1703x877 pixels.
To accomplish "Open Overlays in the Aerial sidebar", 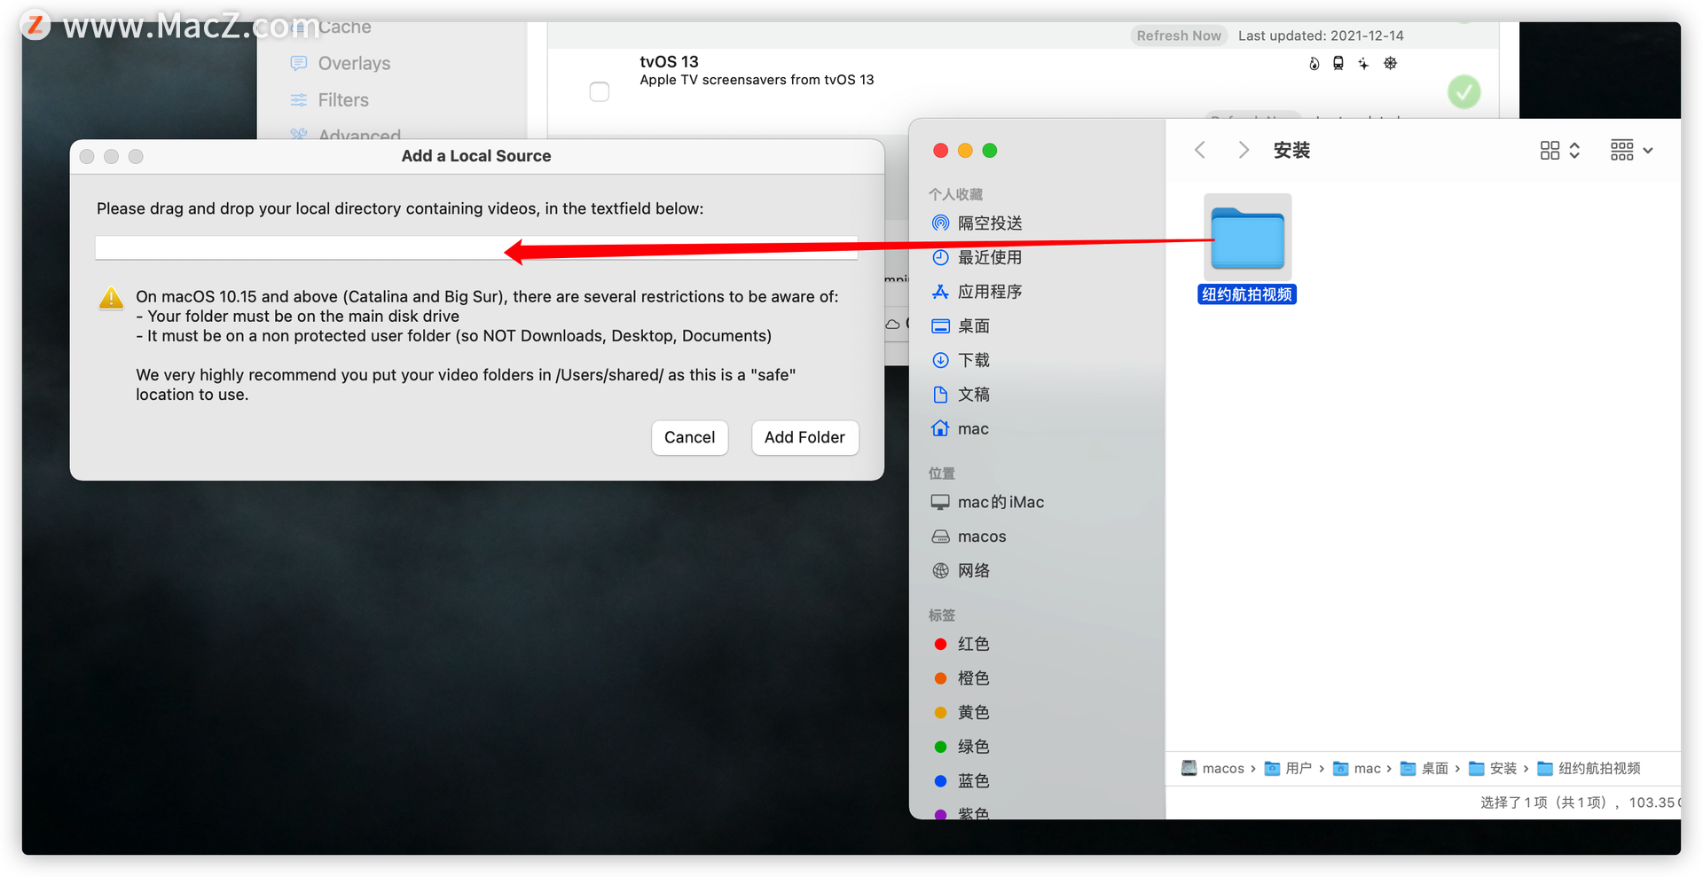I will click(x=354, y=63).
